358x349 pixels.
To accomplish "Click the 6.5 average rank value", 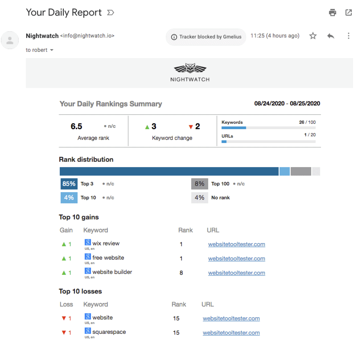I will [76, 126].
